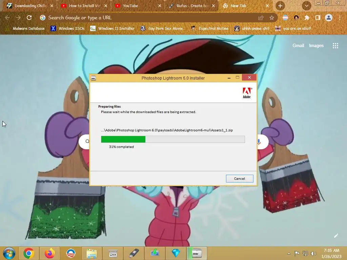Cancel the Lightroom installer extraction
The image size is (347, 260).
coord(240,179)
